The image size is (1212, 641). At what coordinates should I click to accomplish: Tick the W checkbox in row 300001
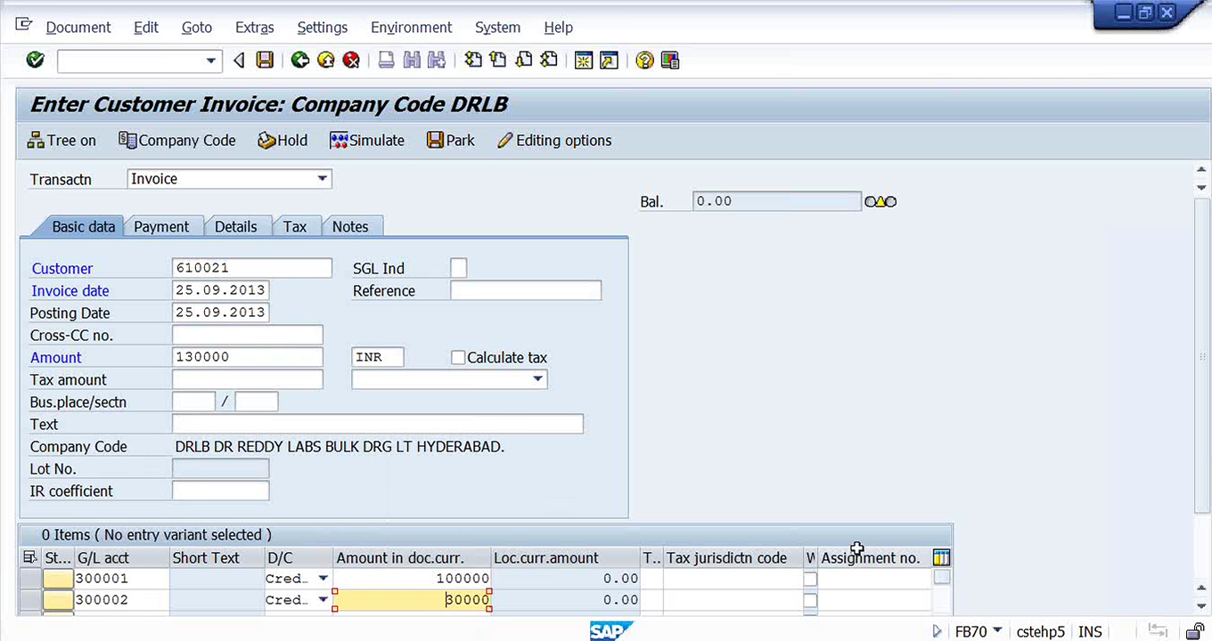point(810,579)
